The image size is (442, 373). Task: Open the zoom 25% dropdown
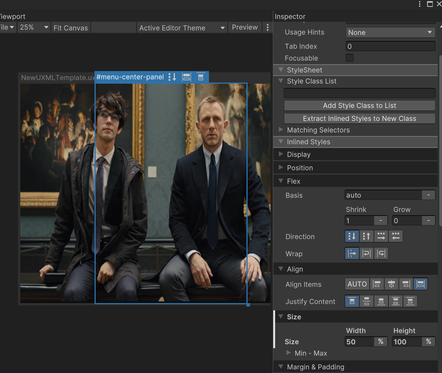[x=34, y=27]
